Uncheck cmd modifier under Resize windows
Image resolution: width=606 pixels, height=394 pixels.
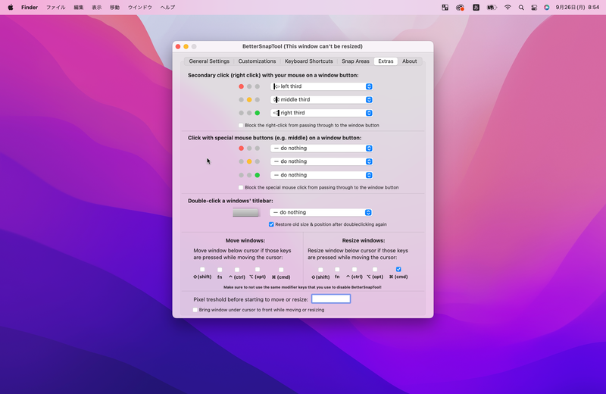[x=398, y=269]
